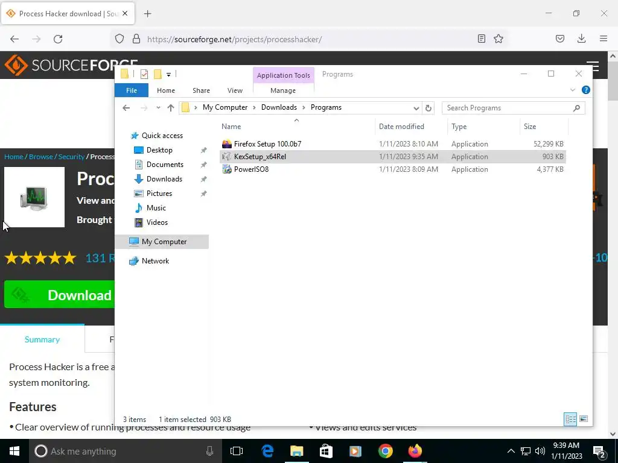Click Cortana Ask me anything box

click(124, 451)
